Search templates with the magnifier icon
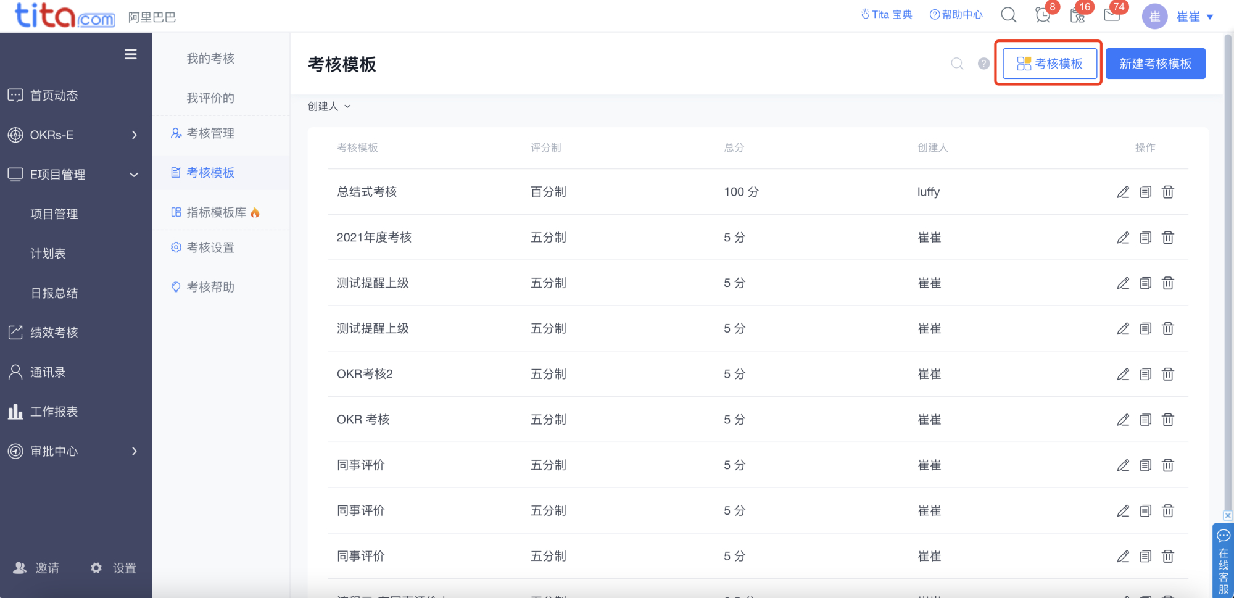 tap(957, 64)
